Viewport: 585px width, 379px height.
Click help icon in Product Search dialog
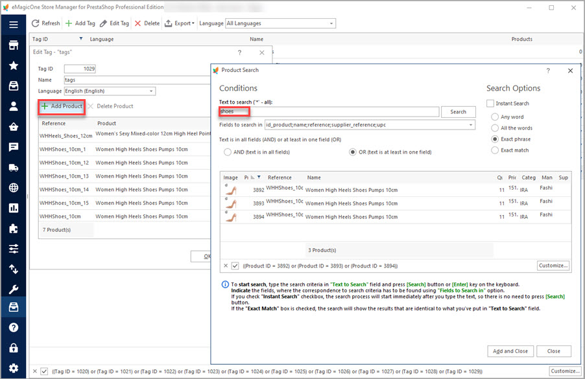pyautogui.click(x=548, y=71)
